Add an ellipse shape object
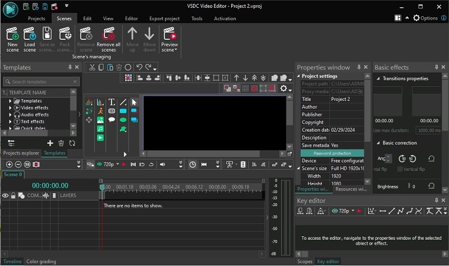449x266 pixels. (123, 120)
